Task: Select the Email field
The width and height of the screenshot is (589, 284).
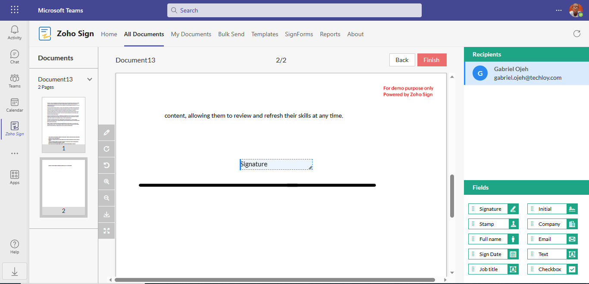Action: [x=552, y=239]
